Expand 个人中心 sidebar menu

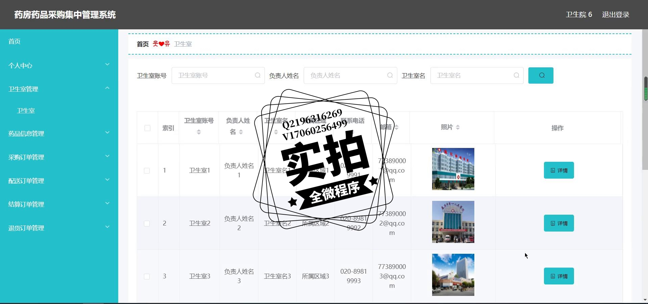coord(59,65)
